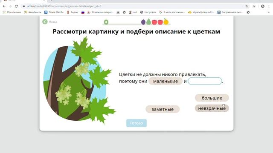This screenshot has height=153, width=273.
Task: Open the Авиабилеты bookmark
Action: pyautogui.click(x=32, y=12)
